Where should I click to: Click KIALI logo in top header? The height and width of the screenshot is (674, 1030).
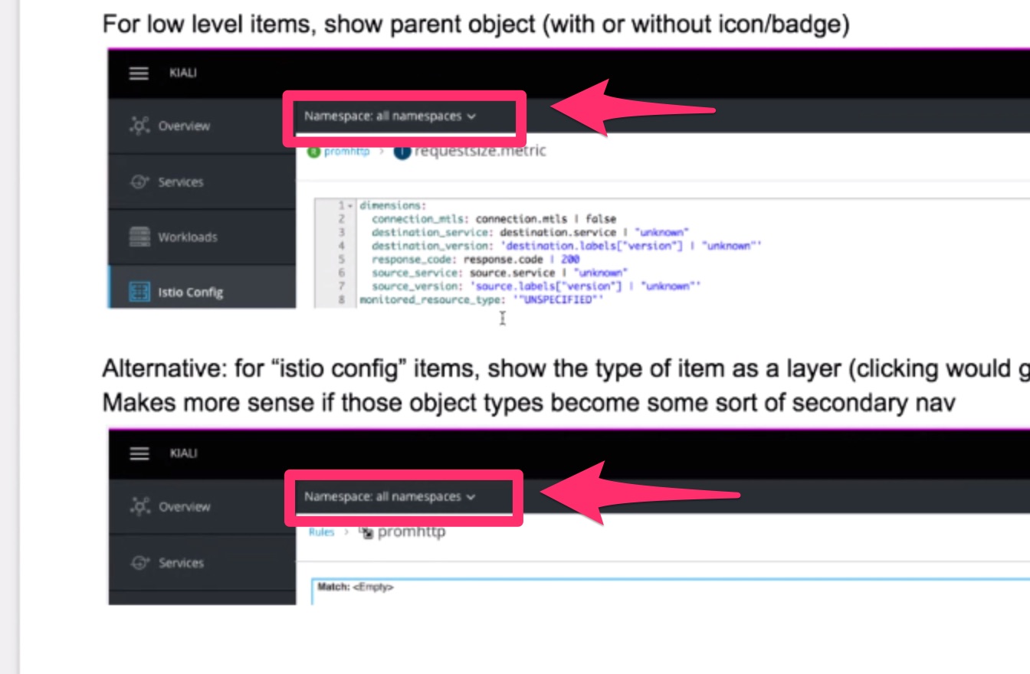pyautogui.click(x=183, y=73)
